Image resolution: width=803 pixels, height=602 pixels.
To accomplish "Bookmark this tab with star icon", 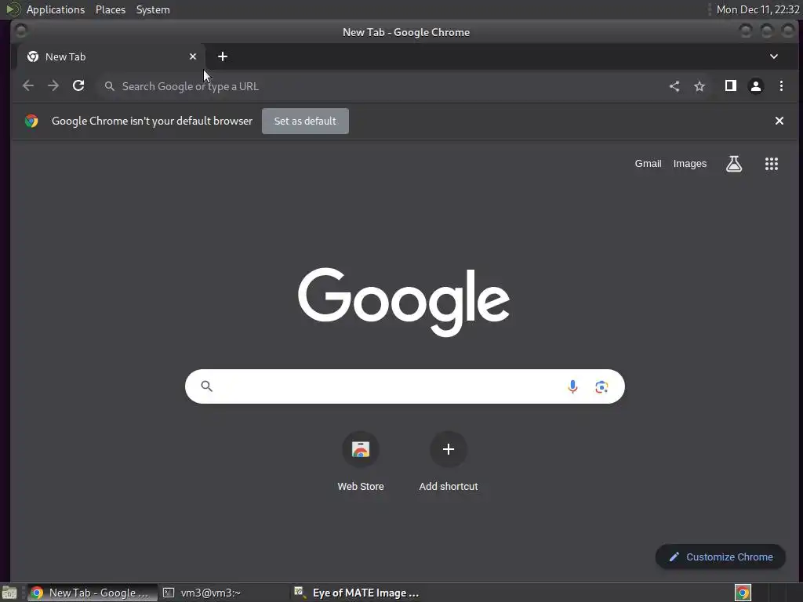I will pos(699,86).
